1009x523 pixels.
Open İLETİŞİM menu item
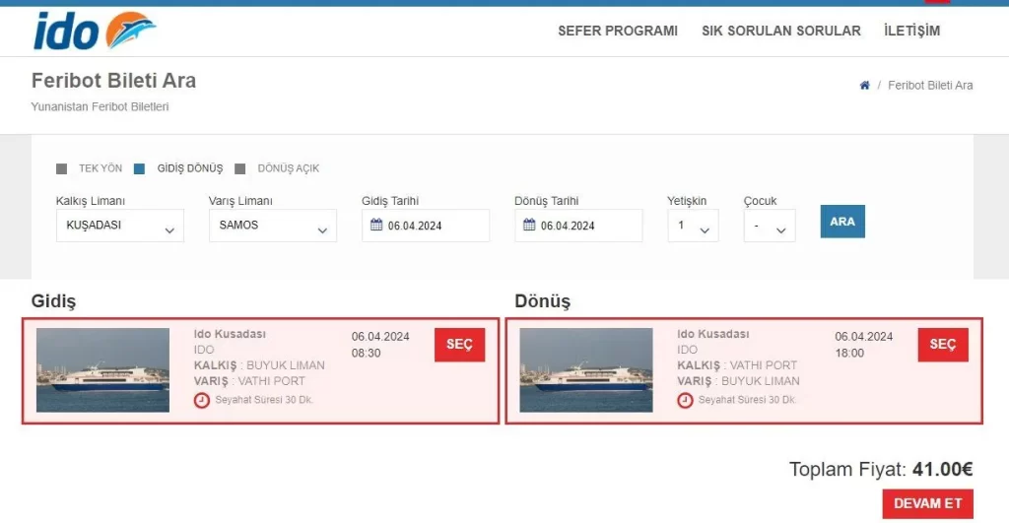tap(911, 31)
